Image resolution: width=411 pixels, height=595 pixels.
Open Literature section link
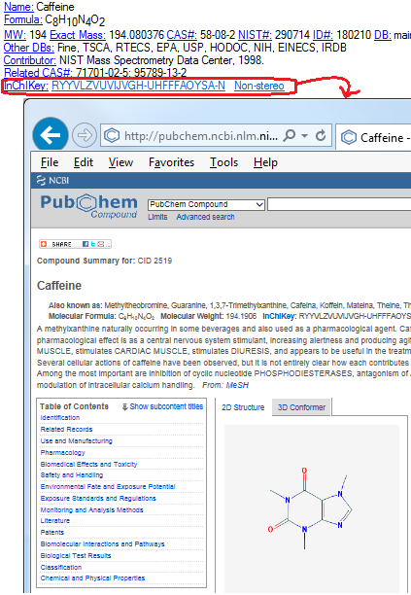pyautogui.click(x=55, y=521)
